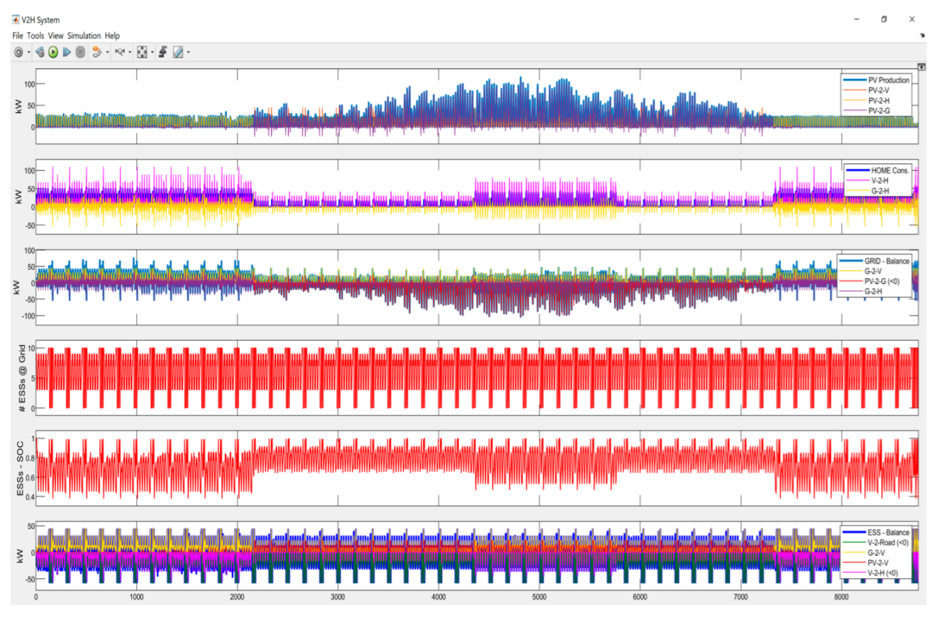Enable the Cursor Measurements ruler tool
This screenshot has width=938, height=618.
click(x=178, y=52)
